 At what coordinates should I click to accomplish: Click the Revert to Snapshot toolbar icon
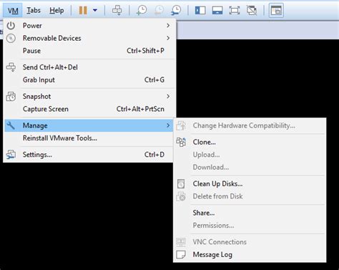159,10
